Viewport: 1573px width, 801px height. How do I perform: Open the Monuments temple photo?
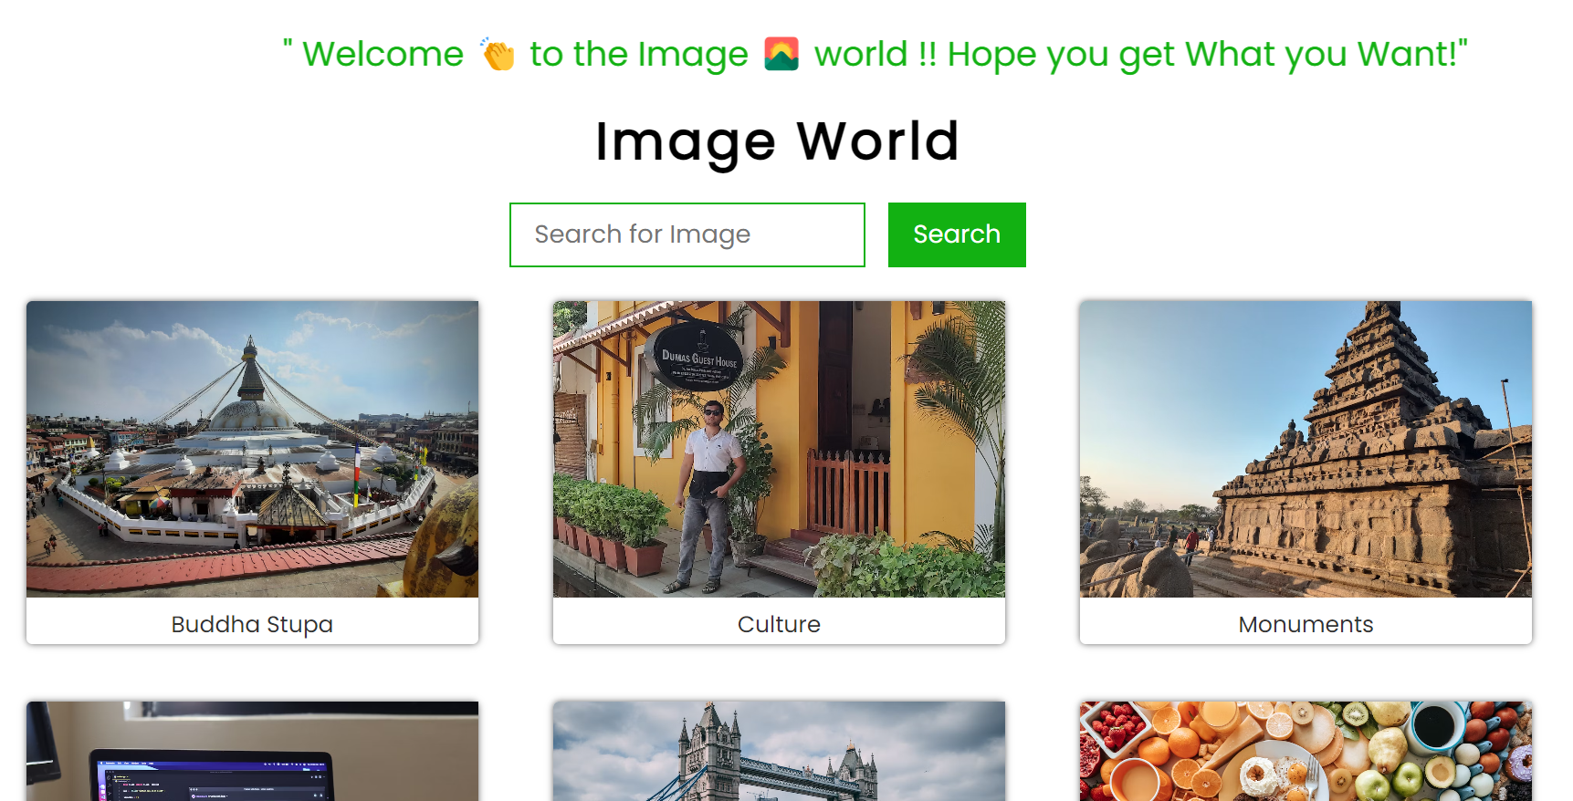1306,449
